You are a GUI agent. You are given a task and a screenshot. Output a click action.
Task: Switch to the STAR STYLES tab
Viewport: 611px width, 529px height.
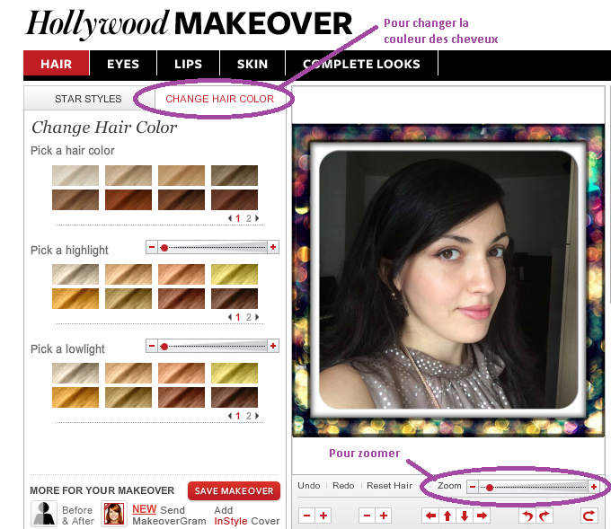pyautogui.click(x=88, y=99)
